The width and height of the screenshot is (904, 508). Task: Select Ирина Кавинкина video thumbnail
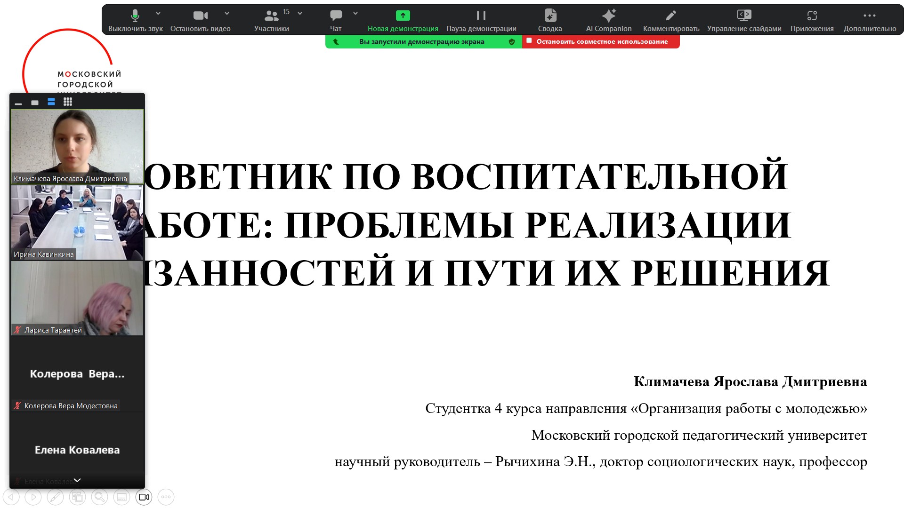coord(77,222)
